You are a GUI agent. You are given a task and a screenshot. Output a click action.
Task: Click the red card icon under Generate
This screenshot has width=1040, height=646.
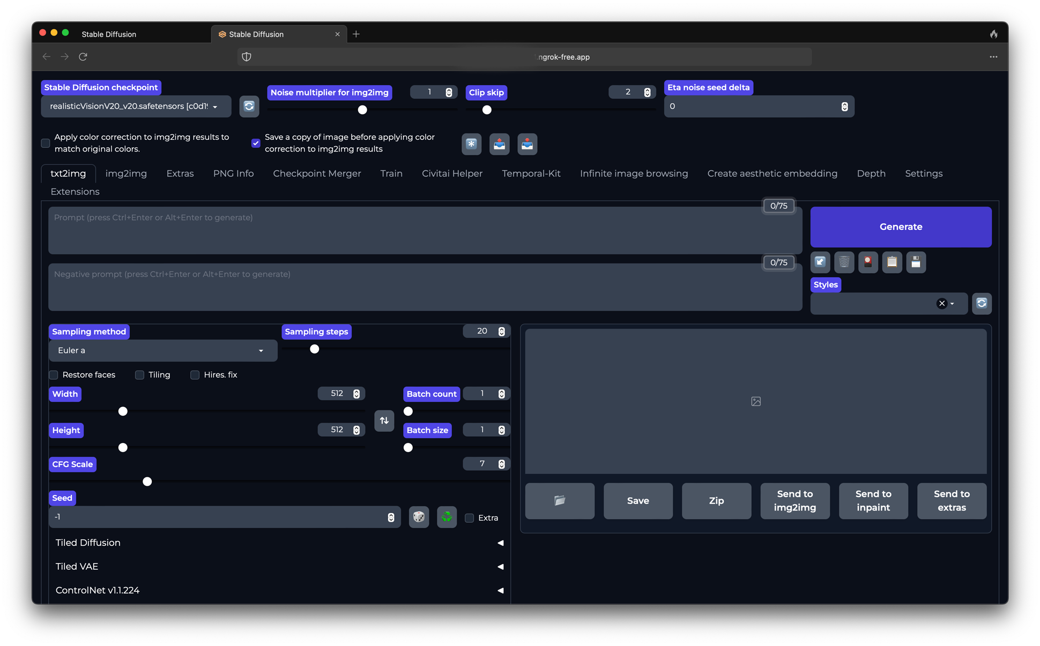pos(868,262)
